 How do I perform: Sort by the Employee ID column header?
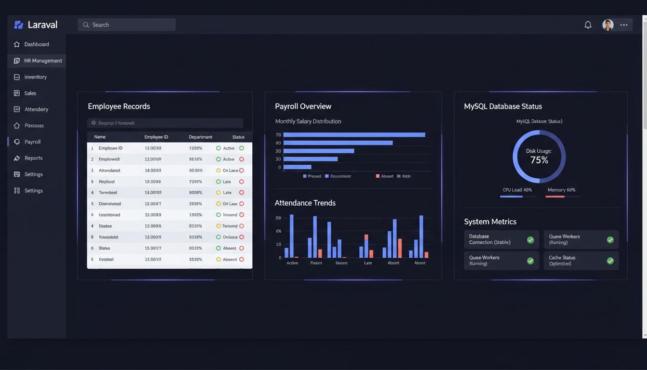(156, 137)
